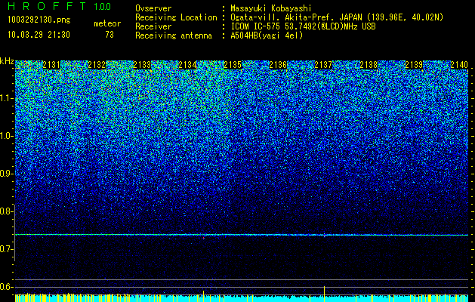Click the 0.9 frequency axis label
Viewport: 475px width, 302px height.
coord(6,174)
